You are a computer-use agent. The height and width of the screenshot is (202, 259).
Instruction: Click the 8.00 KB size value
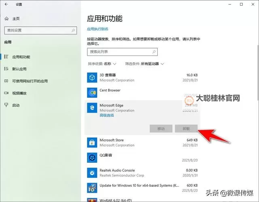(192, 170)
